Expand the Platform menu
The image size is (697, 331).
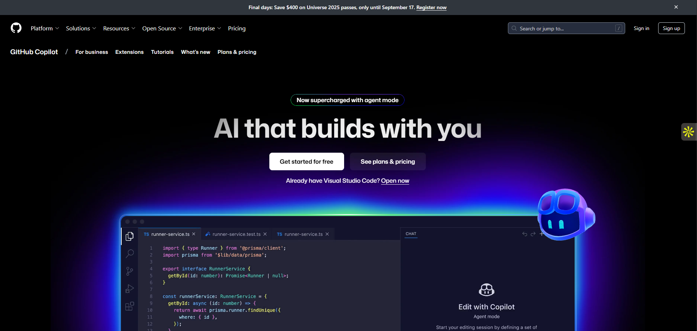45,28
